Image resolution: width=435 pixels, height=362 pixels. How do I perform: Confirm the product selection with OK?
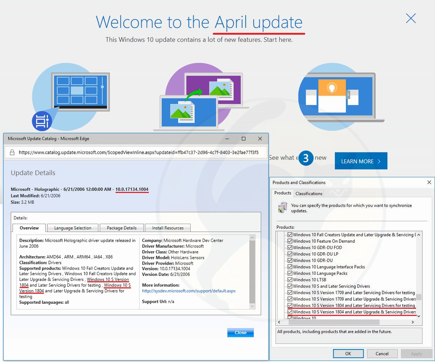coord(348,354)
